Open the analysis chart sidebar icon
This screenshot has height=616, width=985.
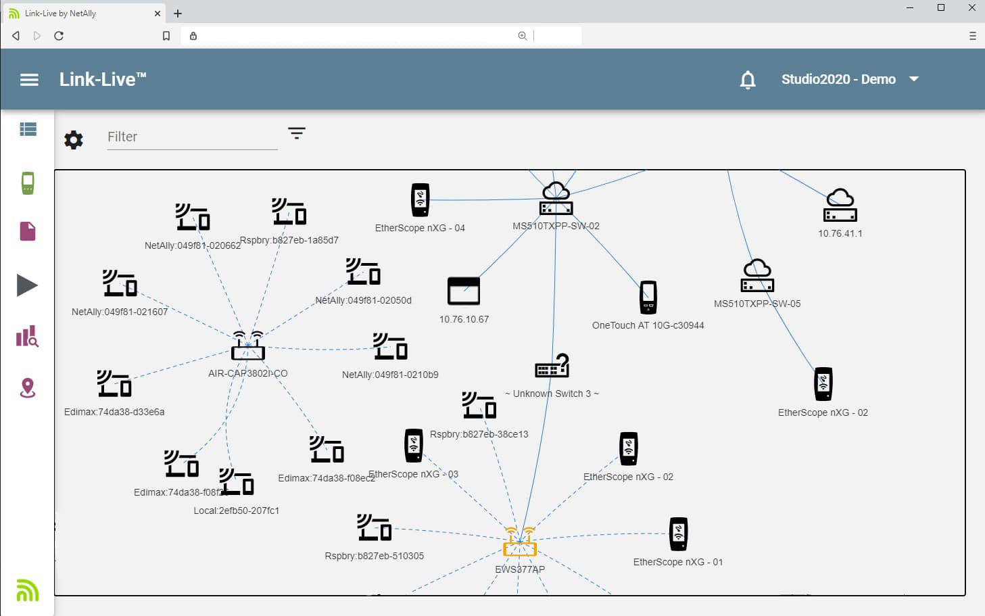tap(27, 336)
